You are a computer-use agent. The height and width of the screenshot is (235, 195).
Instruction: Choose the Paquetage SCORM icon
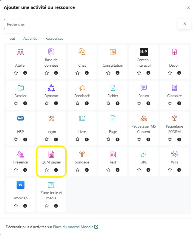point(174,118)
